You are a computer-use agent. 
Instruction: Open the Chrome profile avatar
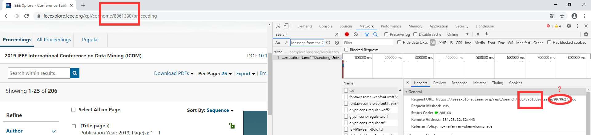coord(574,16)
